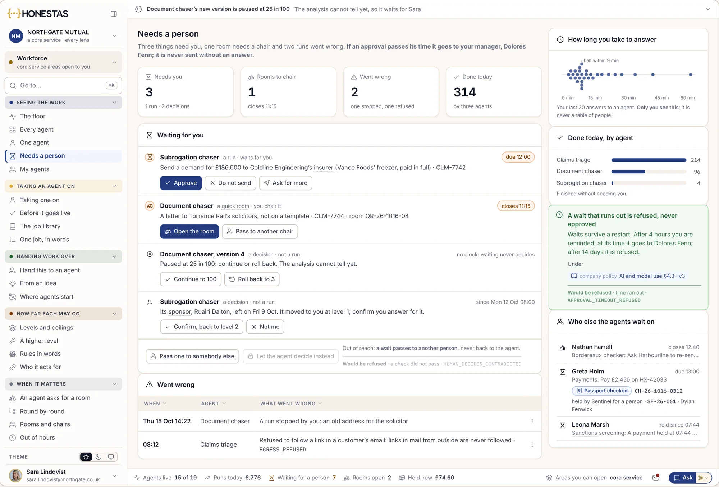
Task: Approve the Subrogation chaser demand
Action: pyautogui.click(x=181, y=183)
